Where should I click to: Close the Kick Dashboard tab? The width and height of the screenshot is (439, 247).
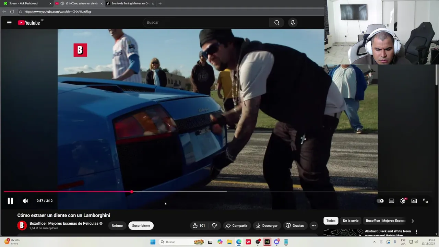pos(50,3)
